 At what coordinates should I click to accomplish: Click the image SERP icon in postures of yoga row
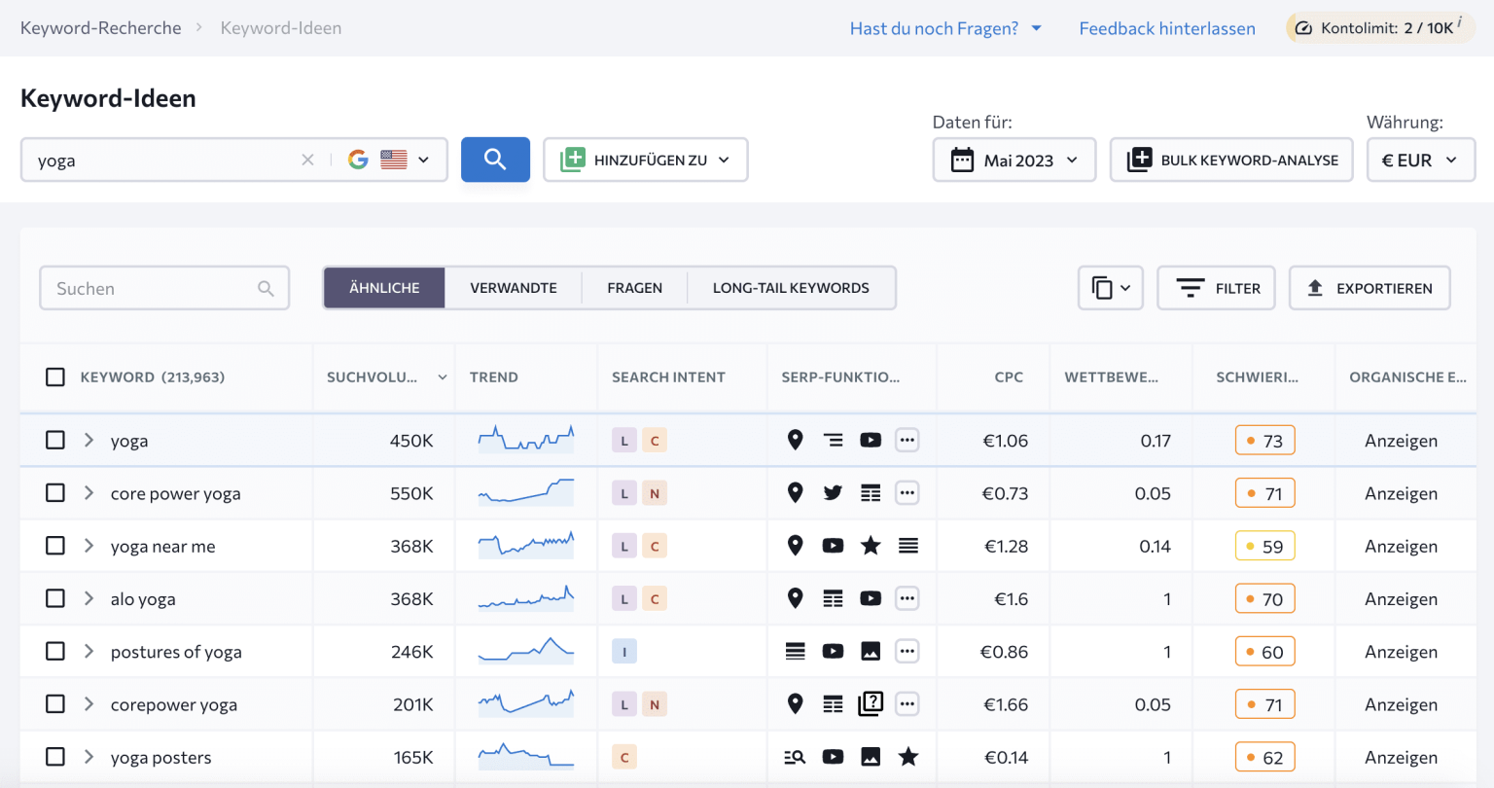pyautogui.click(x=871, y=652)
